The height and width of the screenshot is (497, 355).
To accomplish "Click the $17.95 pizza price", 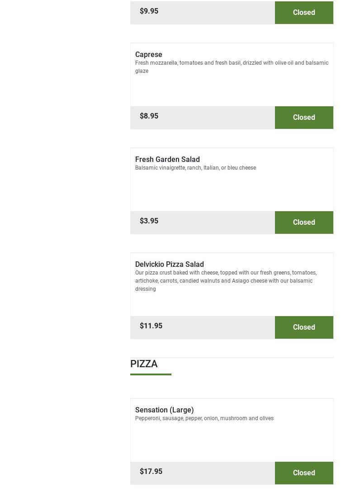I will click(151, 471).
